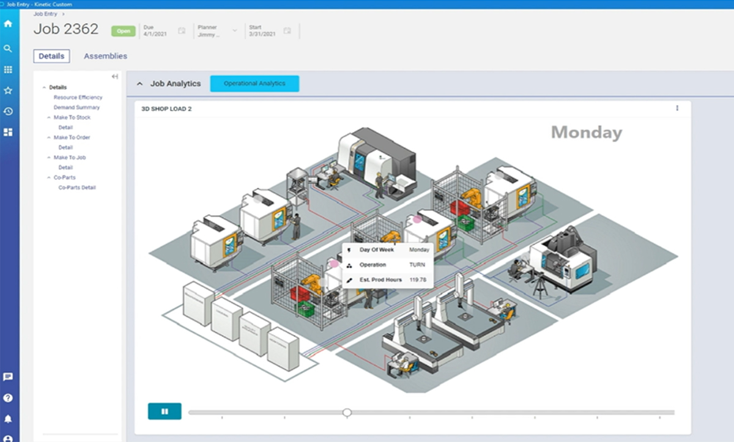Switch to the Assemblies tab
The image size is (734, 442).
pos(105,56)
